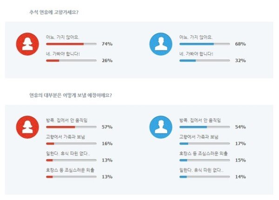Click the blue 32% progress bar
This screenshot has height=200, width=279.
tap(205, 61)
